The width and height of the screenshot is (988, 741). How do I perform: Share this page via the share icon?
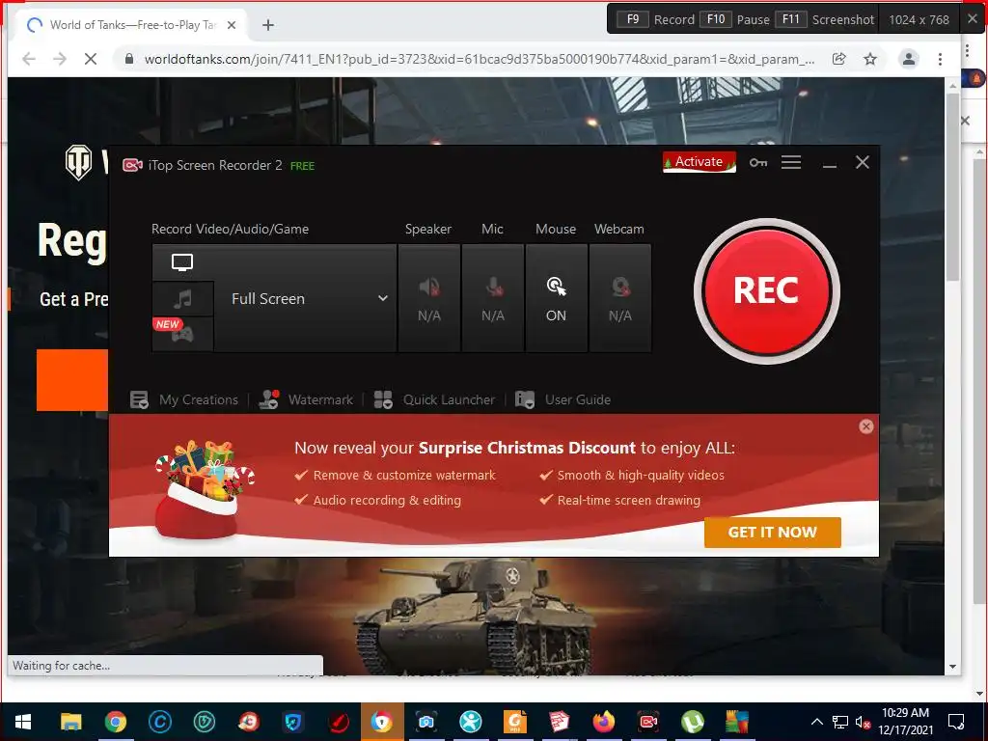[x=838, y=59]
